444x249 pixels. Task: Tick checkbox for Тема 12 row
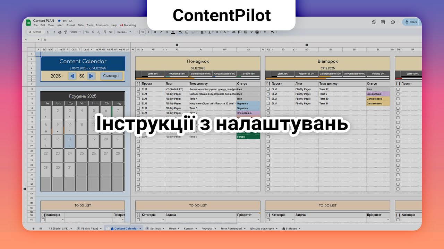pyautogui.click(x=268, y=89)
